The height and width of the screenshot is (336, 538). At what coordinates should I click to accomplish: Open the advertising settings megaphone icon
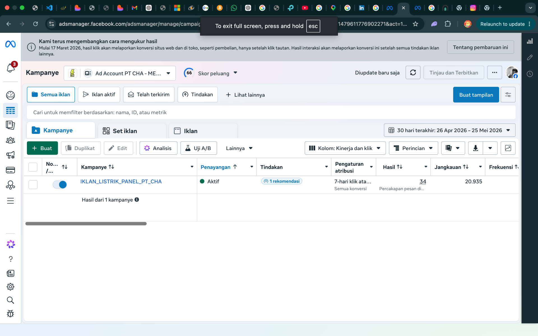[x=10, y=155]
